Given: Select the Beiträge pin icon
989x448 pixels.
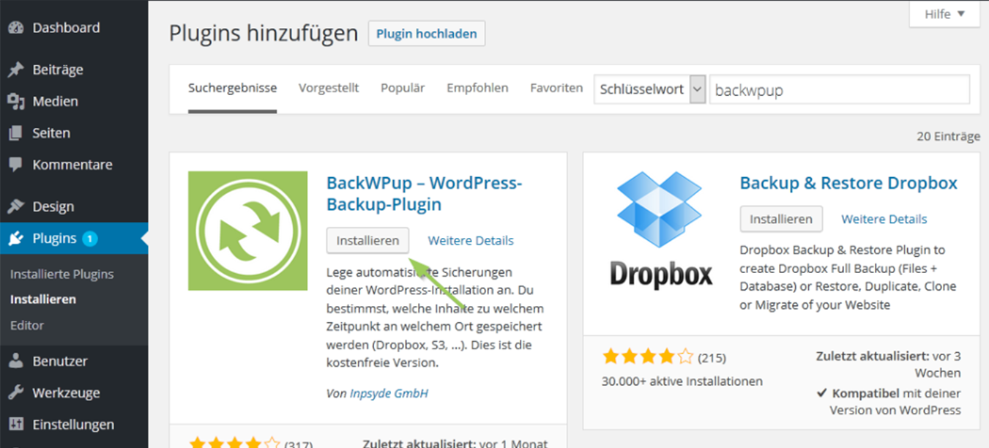Looking at the screenshot, I should pyautogui.click(x=17, y=69).
